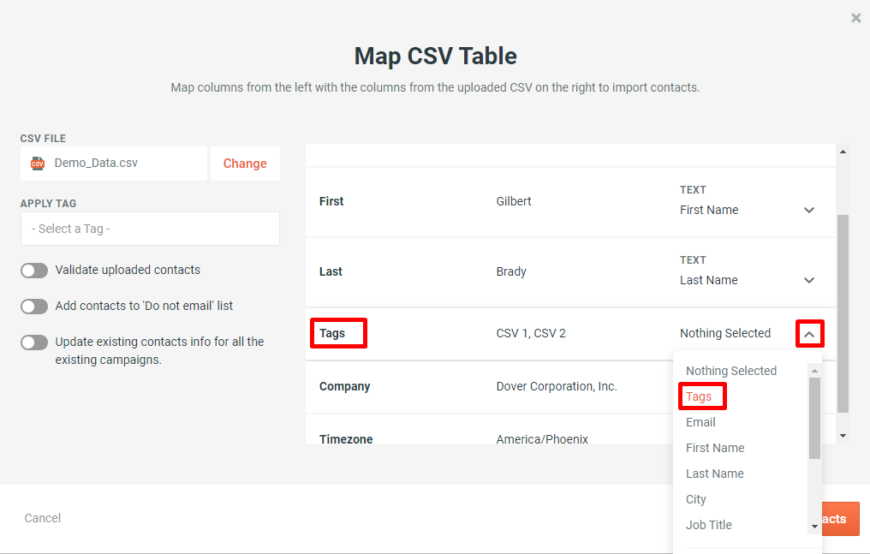This screenshot has height=554, width=870.
Task: Enable Validate uploaded contacts
Action: point(34,270)
